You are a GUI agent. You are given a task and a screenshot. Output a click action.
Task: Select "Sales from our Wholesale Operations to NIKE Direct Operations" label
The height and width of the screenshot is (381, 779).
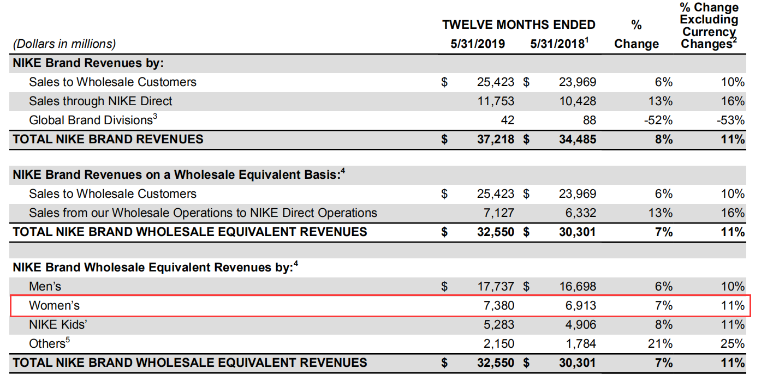click(x=203, y=213)
